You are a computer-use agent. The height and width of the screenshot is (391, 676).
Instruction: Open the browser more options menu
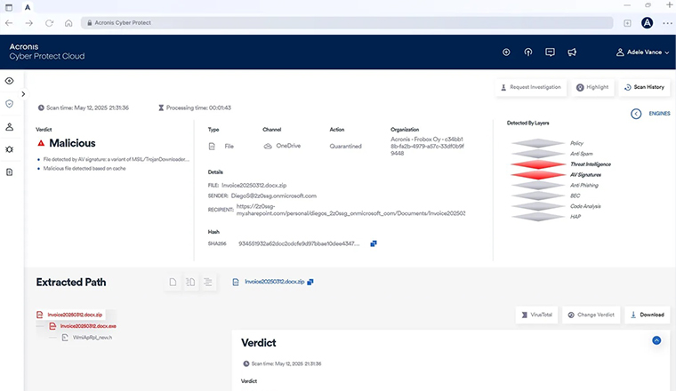667,23
